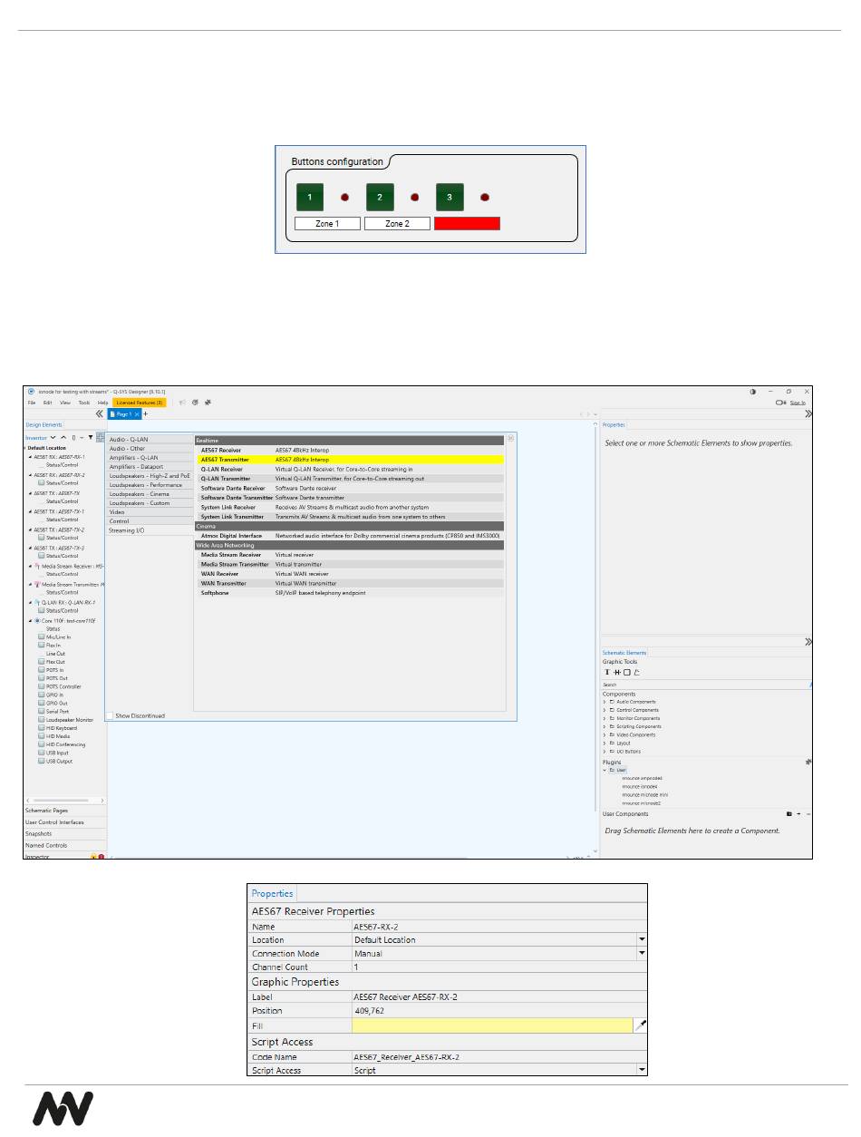This screenshot has width=861, height=1137.
Task: Click zone button 3 in Buttons configuration
Action: point(450,197)
